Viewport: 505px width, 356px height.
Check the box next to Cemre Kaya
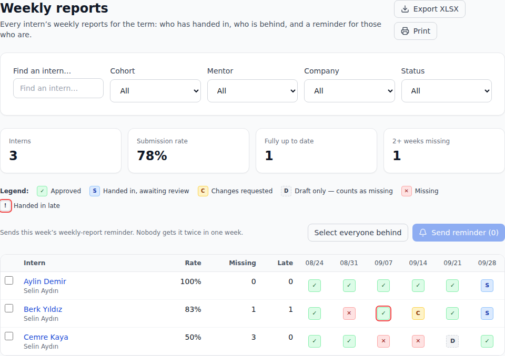[9, 336]
